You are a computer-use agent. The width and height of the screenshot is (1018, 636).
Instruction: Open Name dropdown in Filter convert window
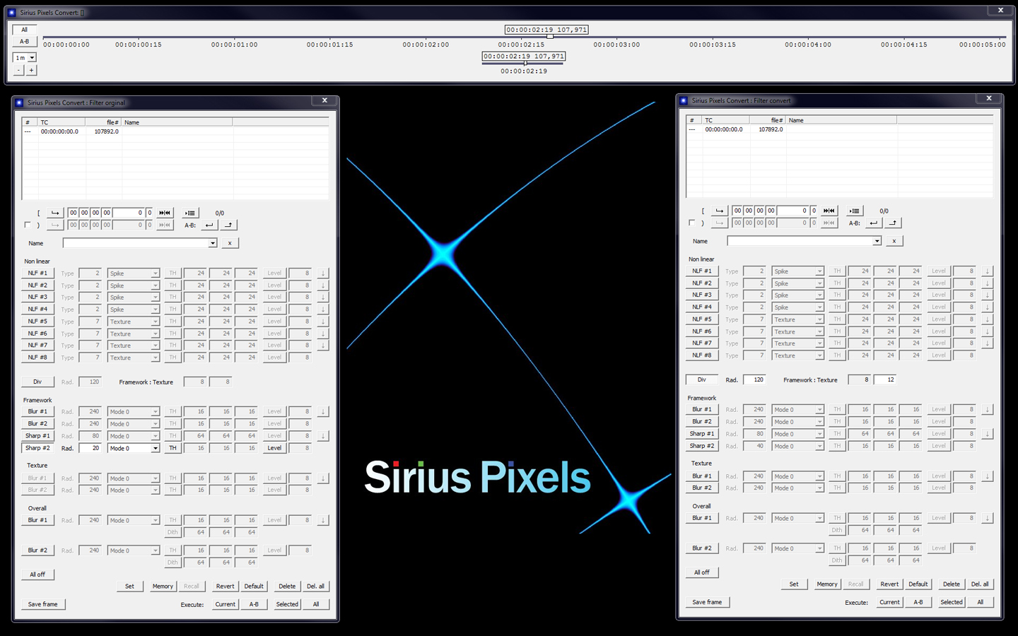[877, 241]
